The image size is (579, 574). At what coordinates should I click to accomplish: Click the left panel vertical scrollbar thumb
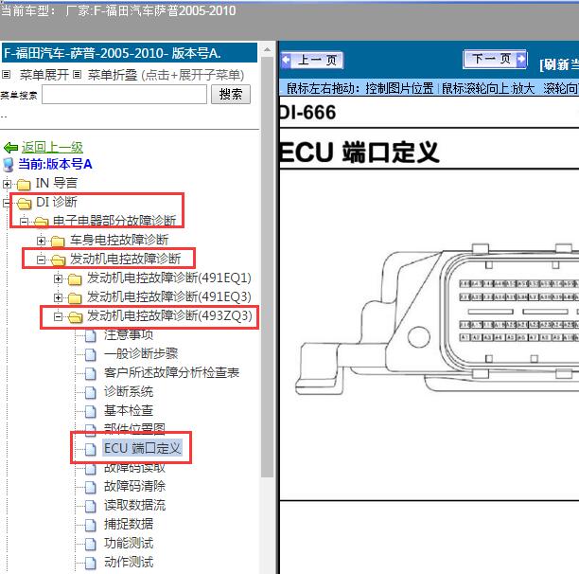(267, 267)
